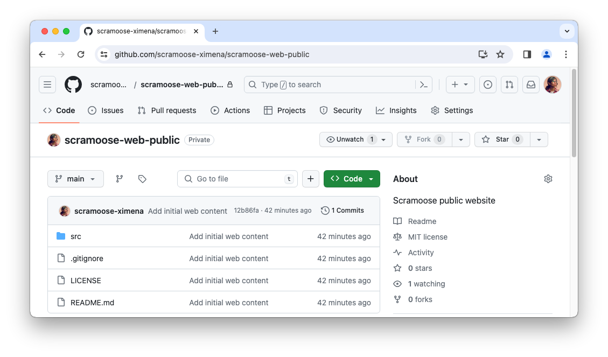Open the 1 watching link
The height and width of the screenshot is (357, 608).
pyautogui.click(x=427, y=284)
